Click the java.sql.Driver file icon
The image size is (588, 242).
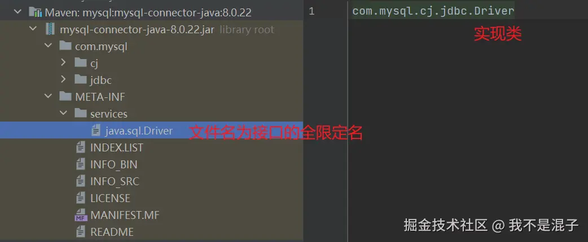[x=96, y=131]
